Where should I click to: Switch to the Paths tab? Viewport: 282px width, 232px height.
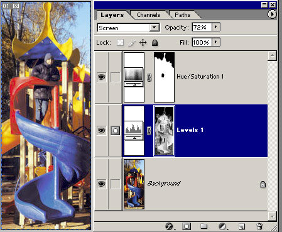click(x=183, y=15)
